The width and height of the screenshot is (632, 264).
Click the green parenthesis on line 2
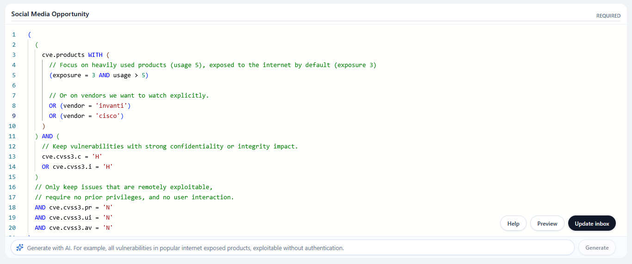click(x=37, y=44)
